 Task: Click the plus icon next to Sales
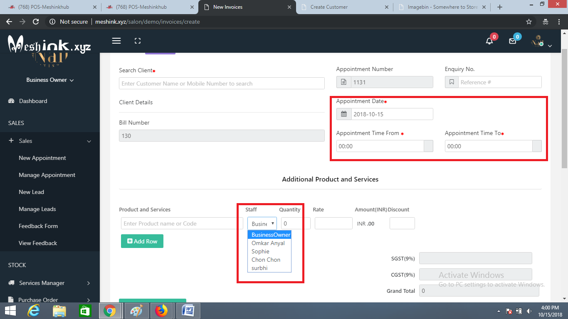(11, 141)
